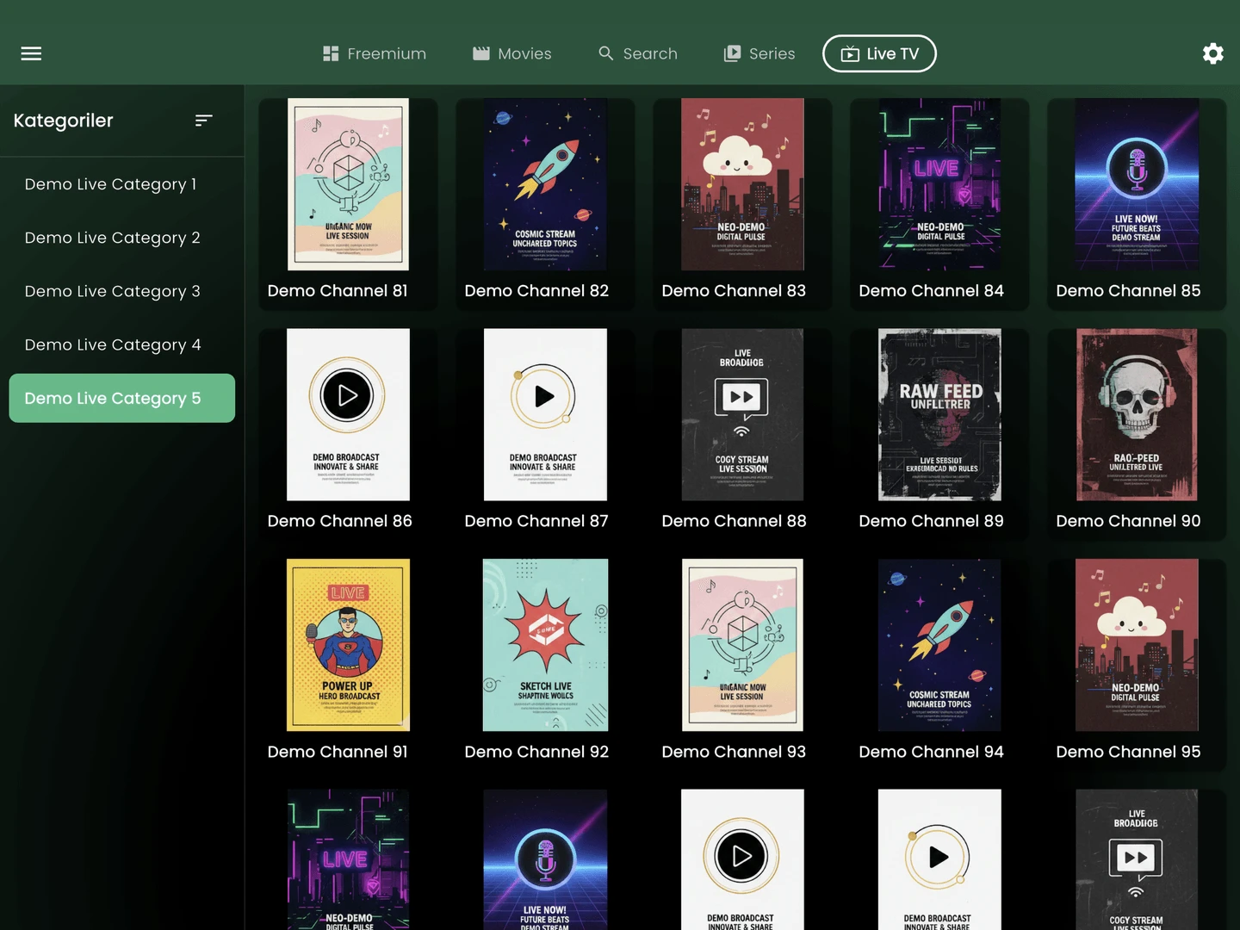The height and width of the screenshot is (930, 1240).
Task: Open the Search tab label
Action: (650, 53)
